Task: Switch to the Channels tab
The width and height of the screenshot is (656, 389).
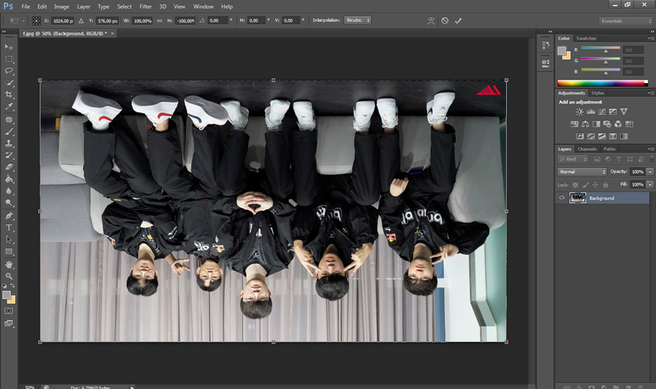Action: 587,149
